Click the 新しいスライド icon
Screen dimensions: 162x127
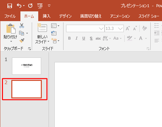click(42, 28)
